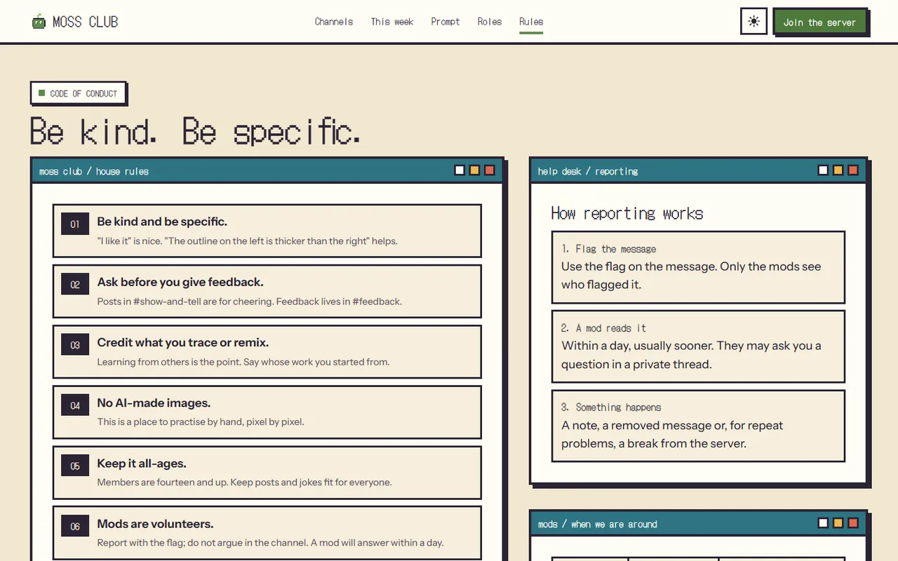Click the "help desk / reporting" window title

[x=588, y=171]
